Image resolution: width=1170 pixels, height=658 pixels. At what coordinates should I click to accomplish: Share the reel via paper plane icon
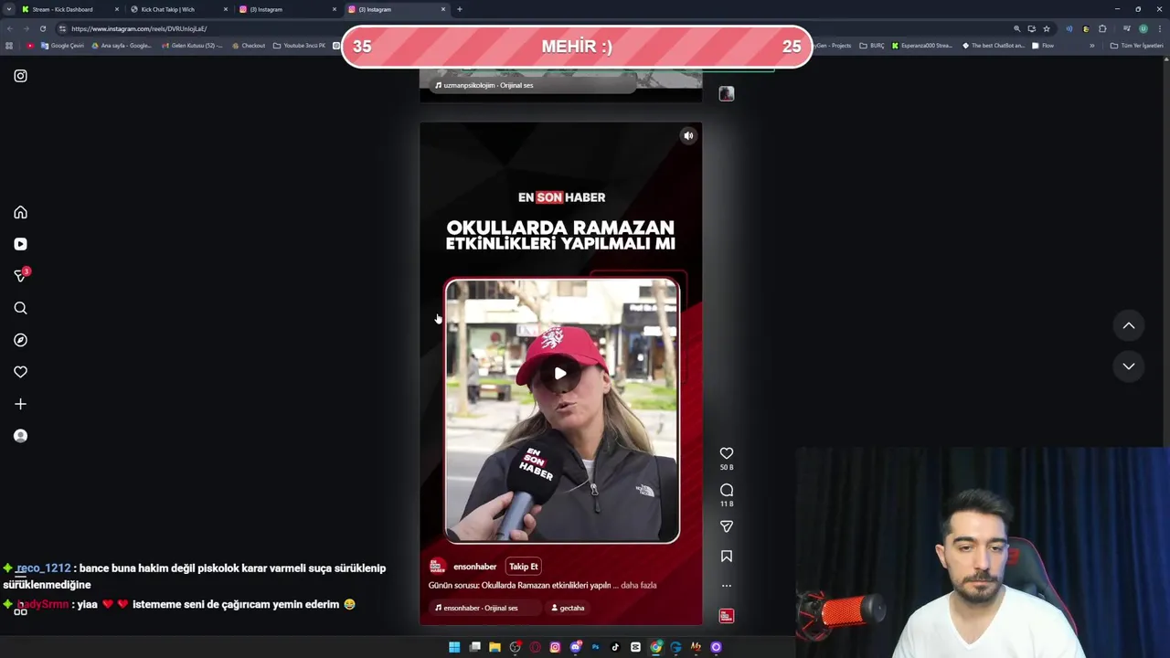[x=727, y=526]
